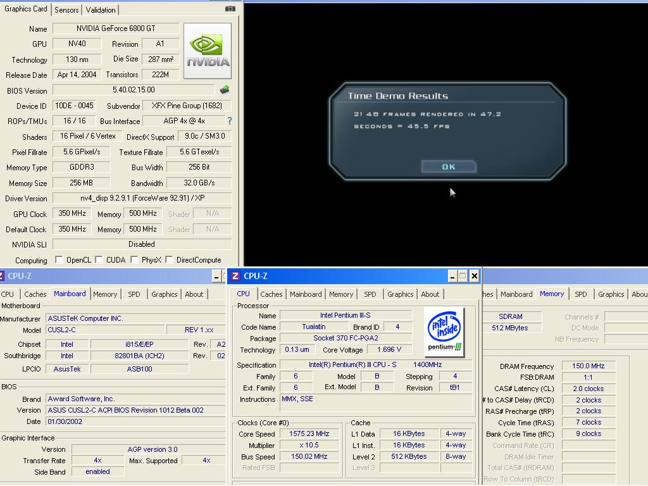Click the processor name Intel Pentium III-S

346,315
